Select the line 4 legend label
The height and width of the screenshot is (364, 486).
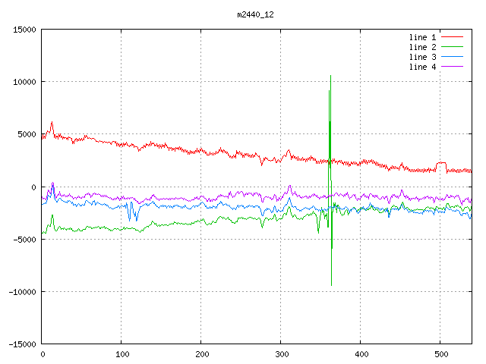(423, 67)
